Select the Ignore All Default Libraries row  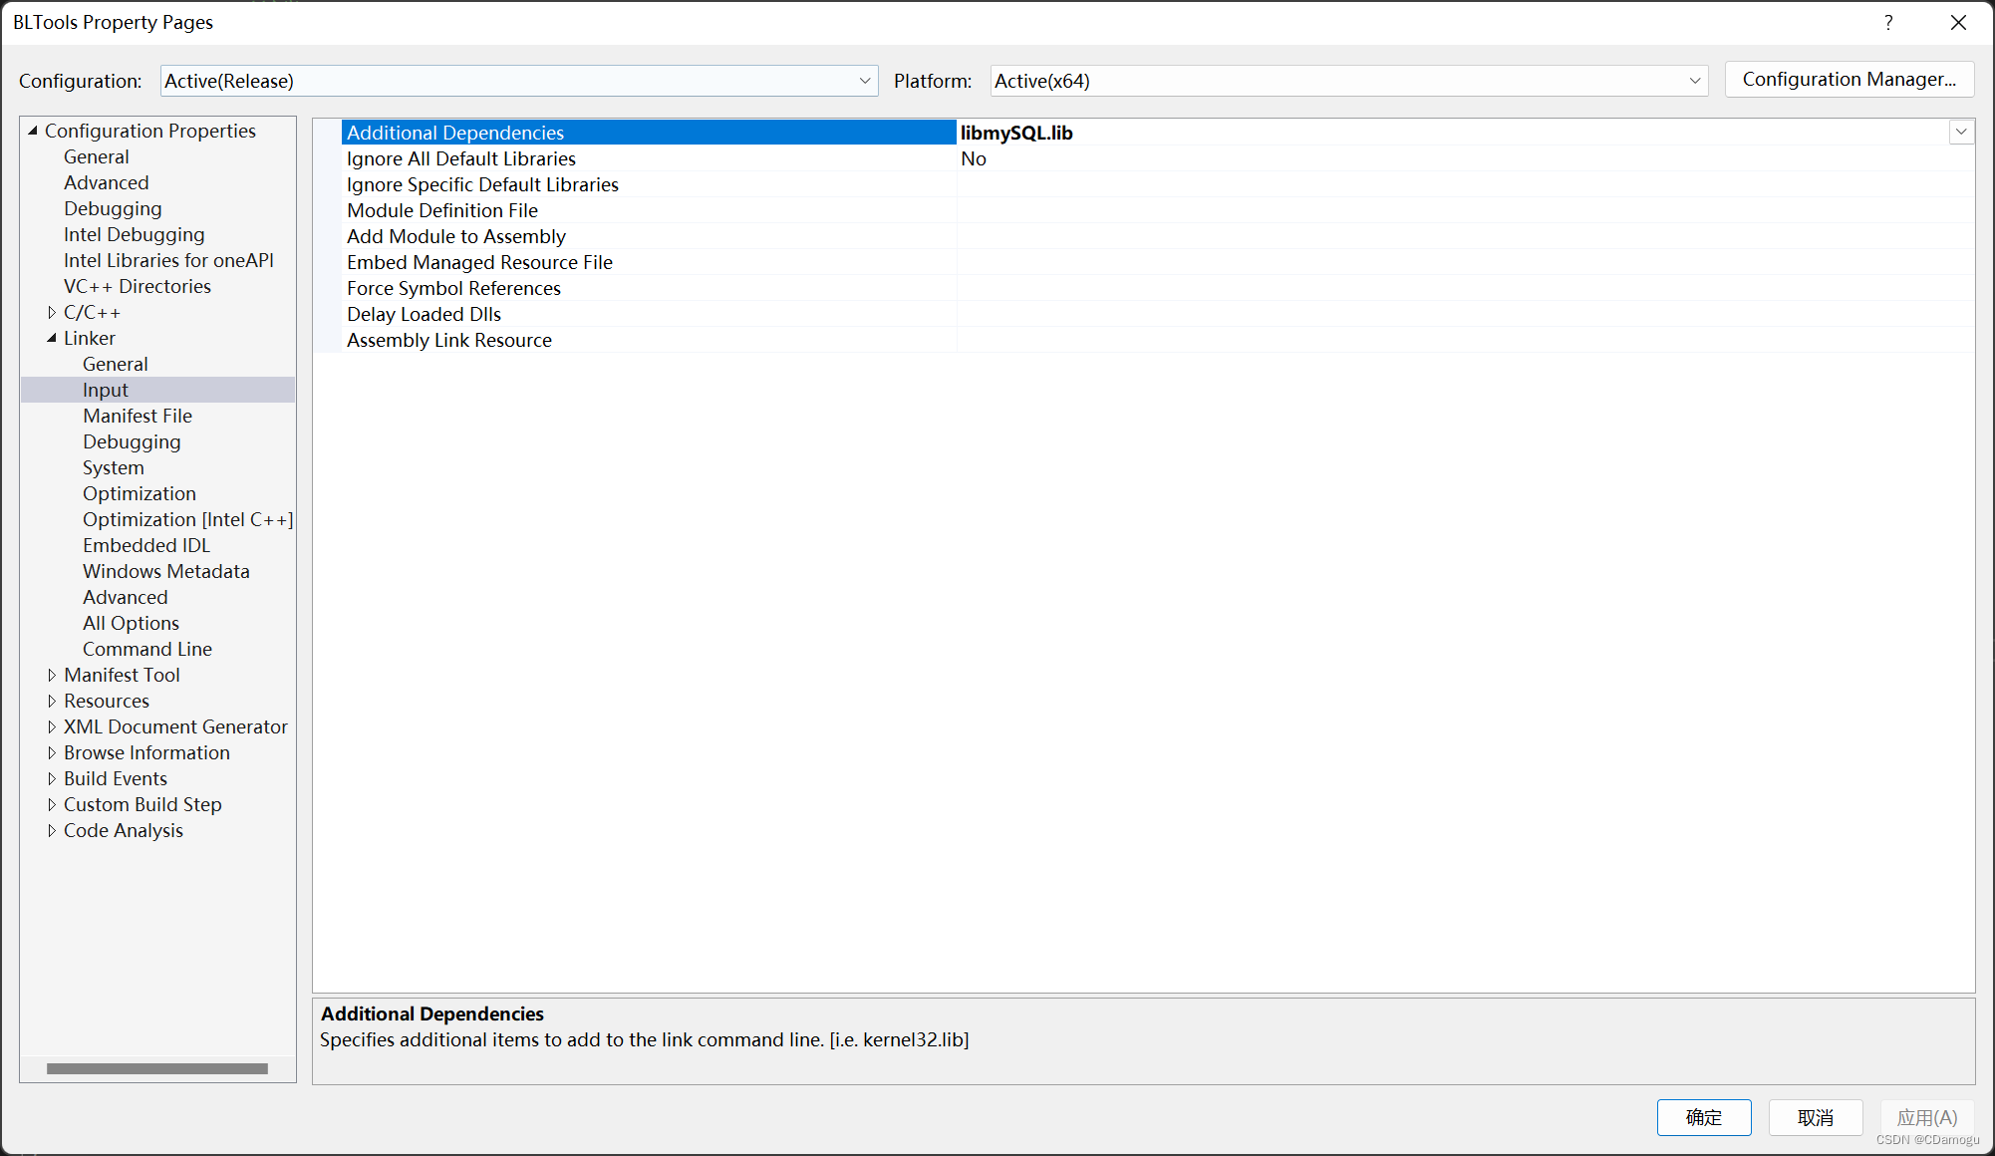pos(460,158)
